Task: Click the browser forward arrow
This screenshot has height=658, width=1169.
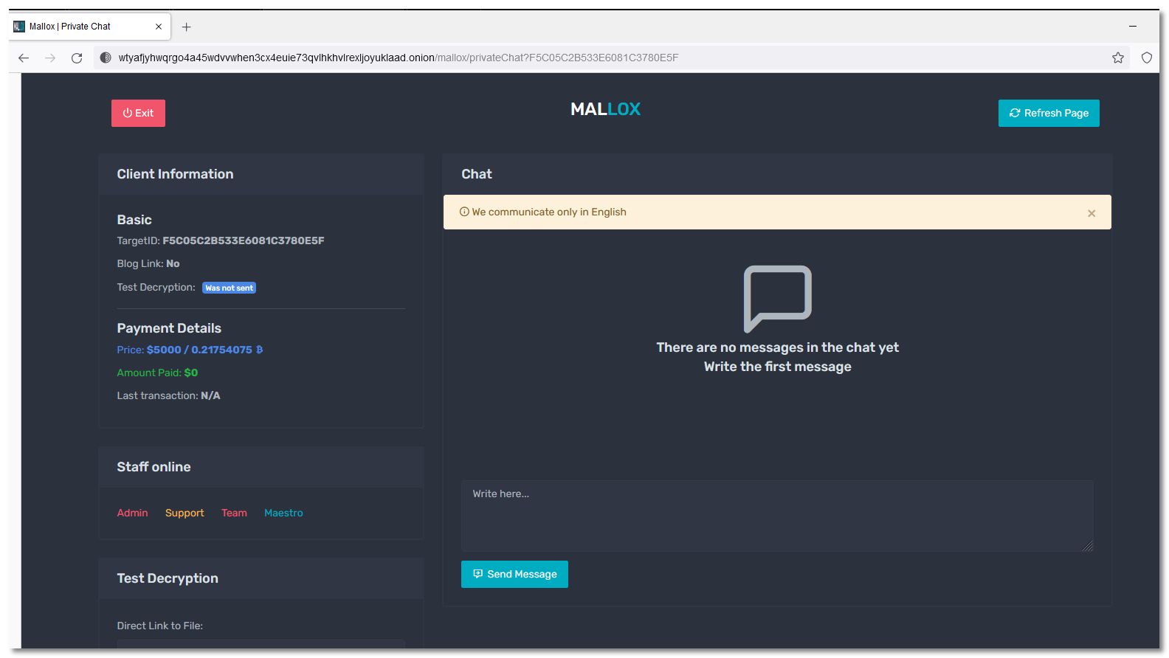Action: (50, 58)
